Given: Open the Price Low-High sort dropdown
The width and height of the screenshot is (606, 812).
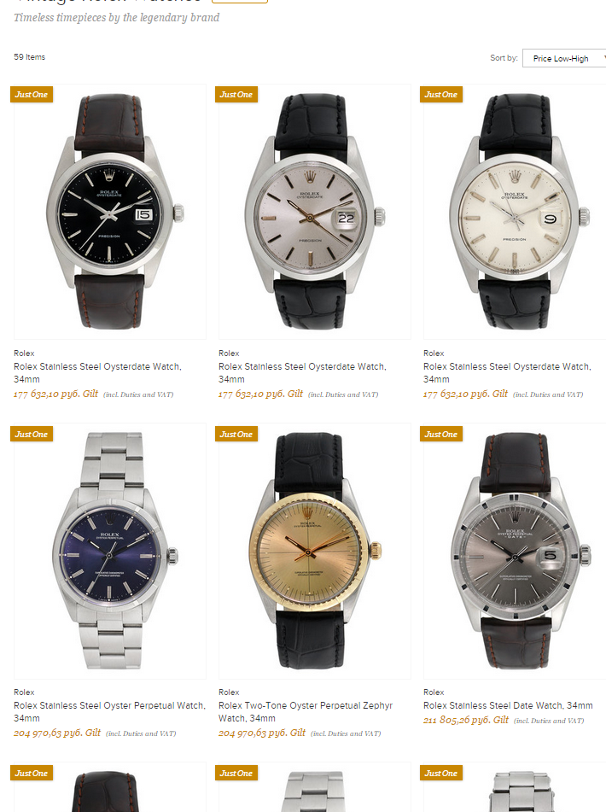Looking at the screenshot, I should point(564,59).
